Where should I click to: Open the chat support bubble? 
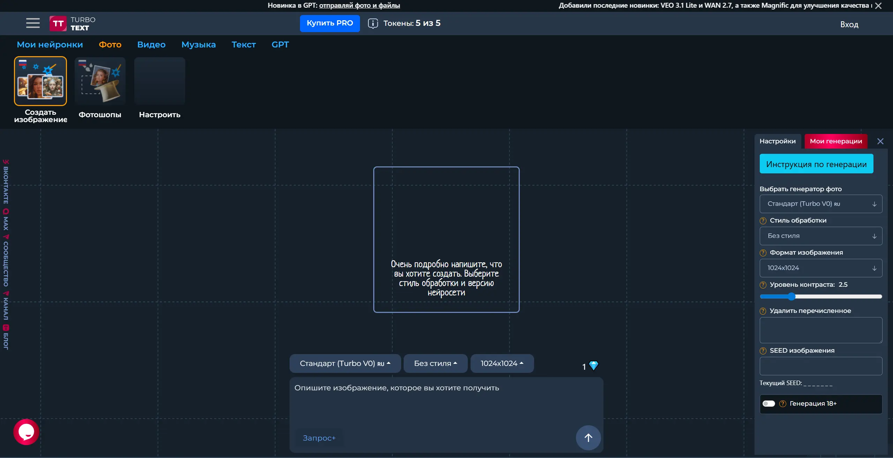coord(26,432)
